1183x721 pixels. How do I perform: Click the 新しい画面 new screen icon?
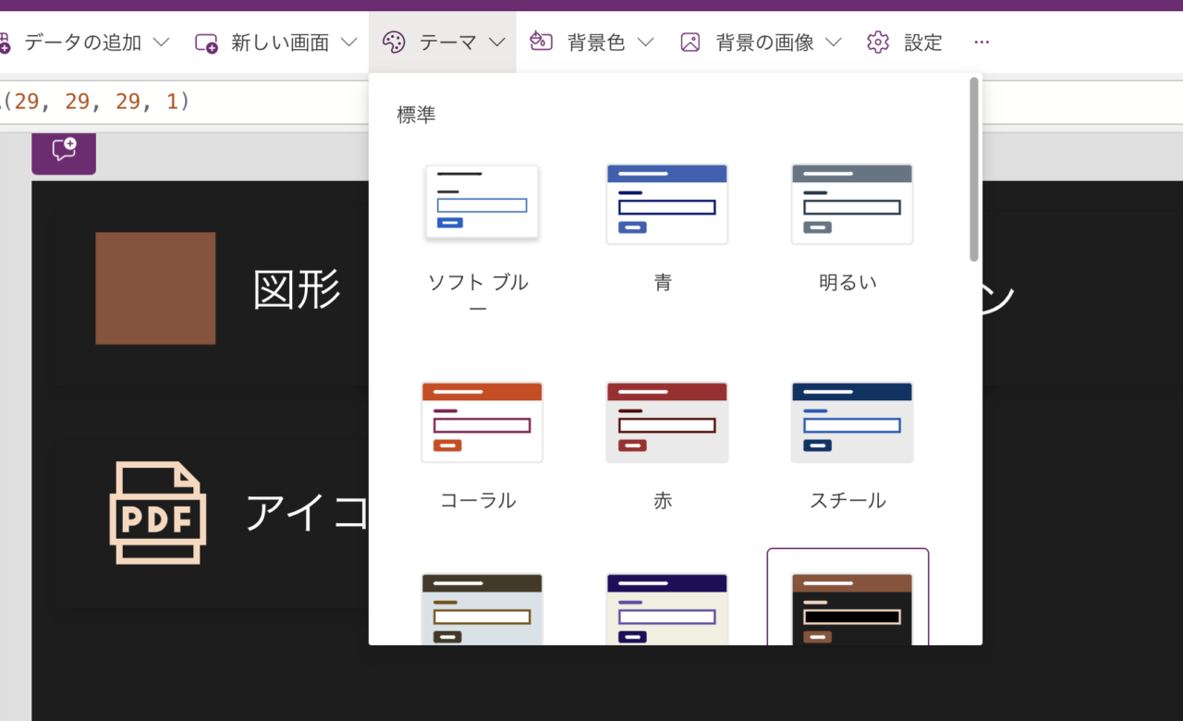point(204,42)
